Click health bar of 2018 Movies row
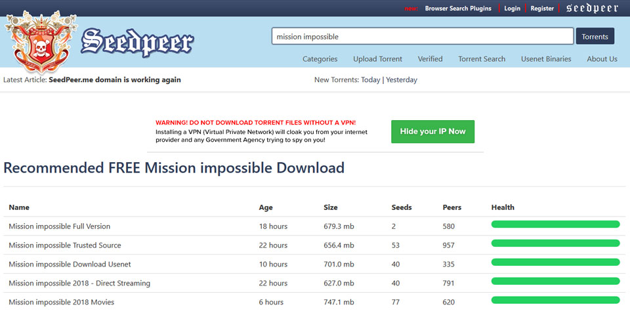Image resolution: width=630 pixels, height=315 pixels. pos(555,300)
